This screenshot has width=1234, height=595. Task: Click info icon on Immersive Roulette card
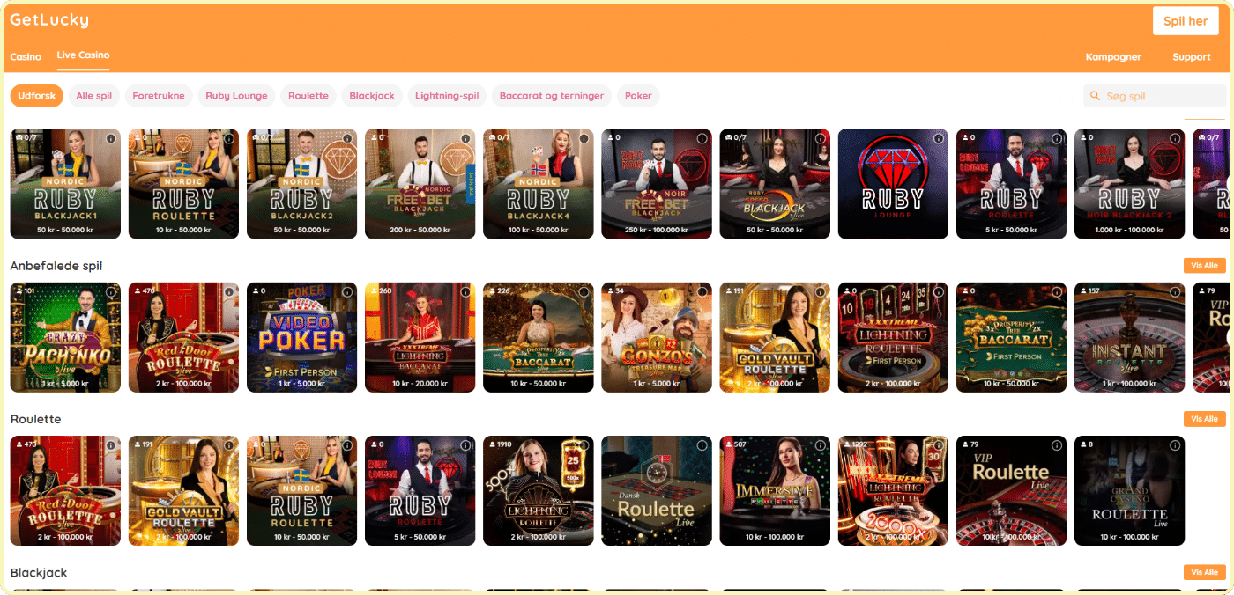[x=820, y=445]
